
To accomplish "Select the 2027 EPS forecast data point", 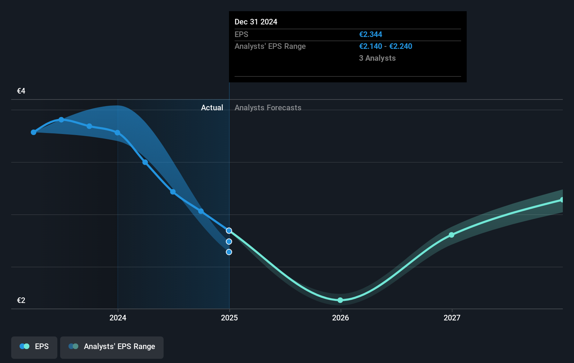I will point(452,235).
